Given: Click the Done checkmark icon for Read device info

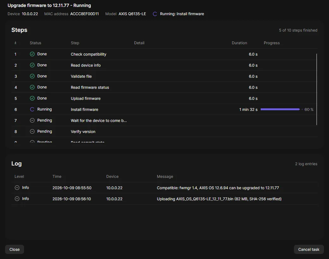Looking at the screenshot, I should pos(32,65).
